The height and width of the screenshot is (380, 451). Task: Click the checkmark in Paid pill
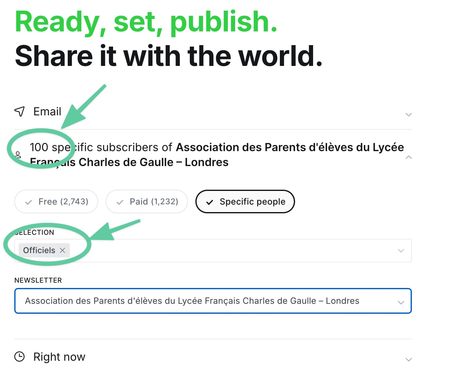click(x=120, y=202)
